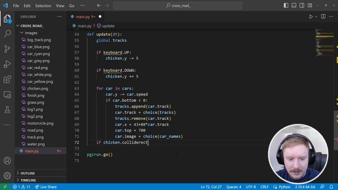The height and width of the screenshot is (190, 338).
Task: Click the main.py breadcrumb
Action: coord(84,26)
